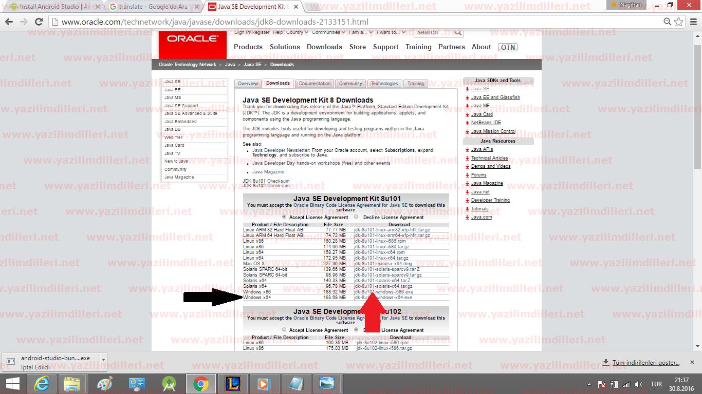Select Decline License Agreement for 8u101
This screenshot has height=394, width=702.
(356, 217)
